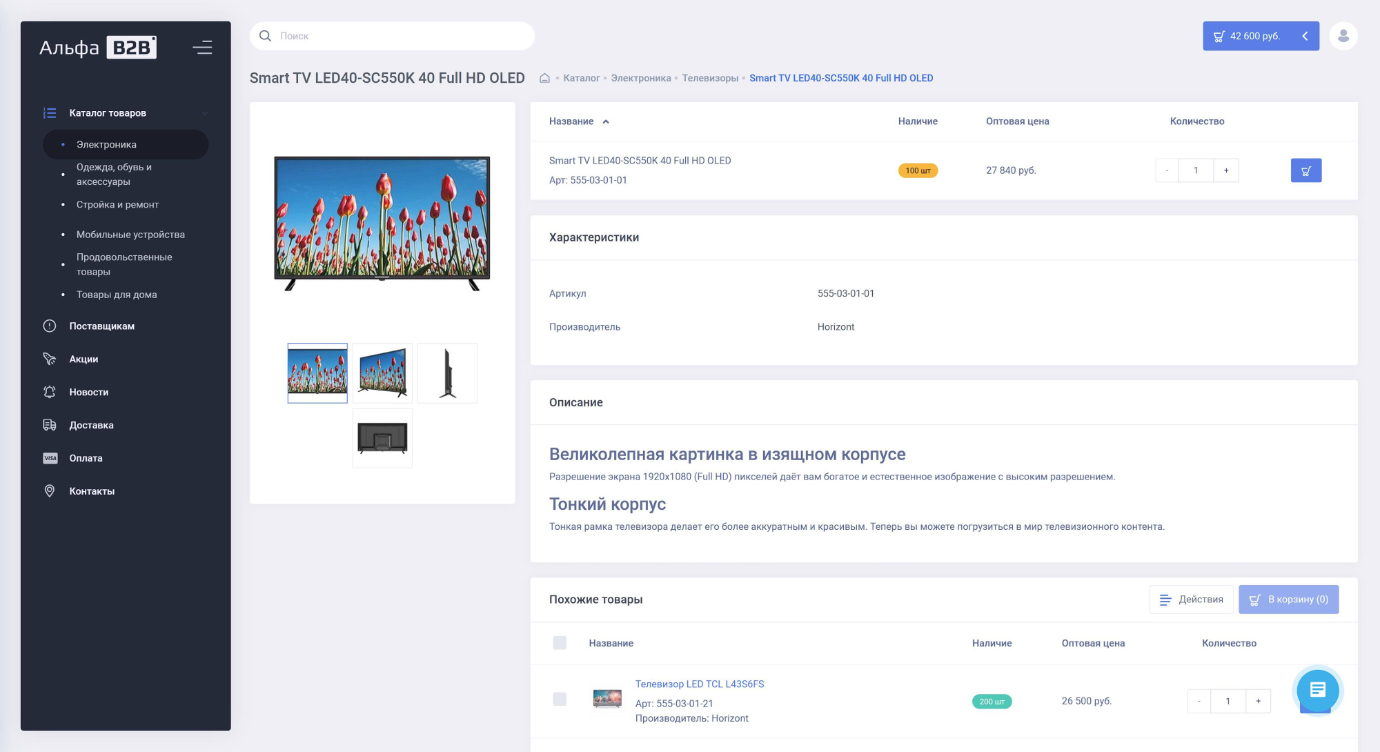
Task: Open Оплата section via Visa icon
Action: 50,458
